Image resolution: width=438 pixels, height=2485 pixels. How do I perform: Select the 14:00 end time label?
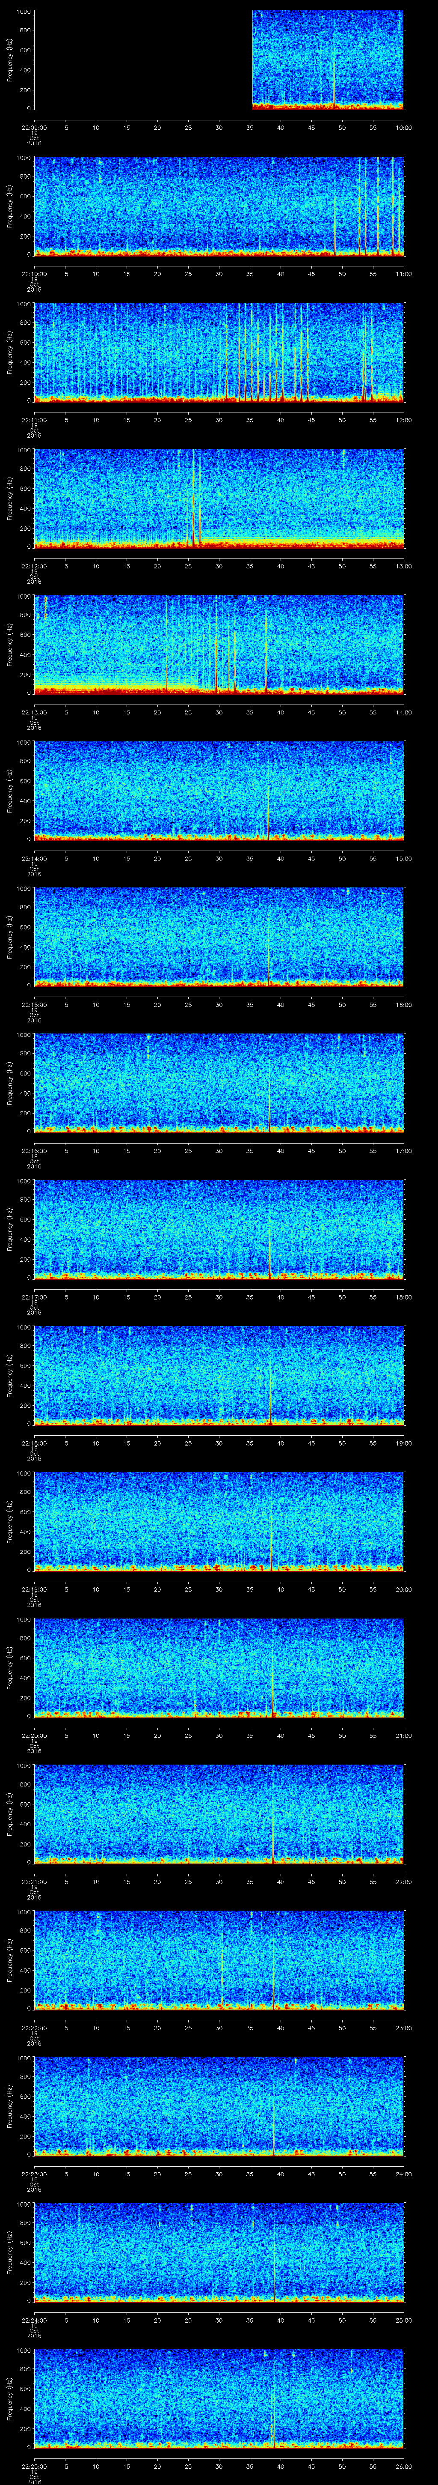pyautogui.click(x=404, y=713)
